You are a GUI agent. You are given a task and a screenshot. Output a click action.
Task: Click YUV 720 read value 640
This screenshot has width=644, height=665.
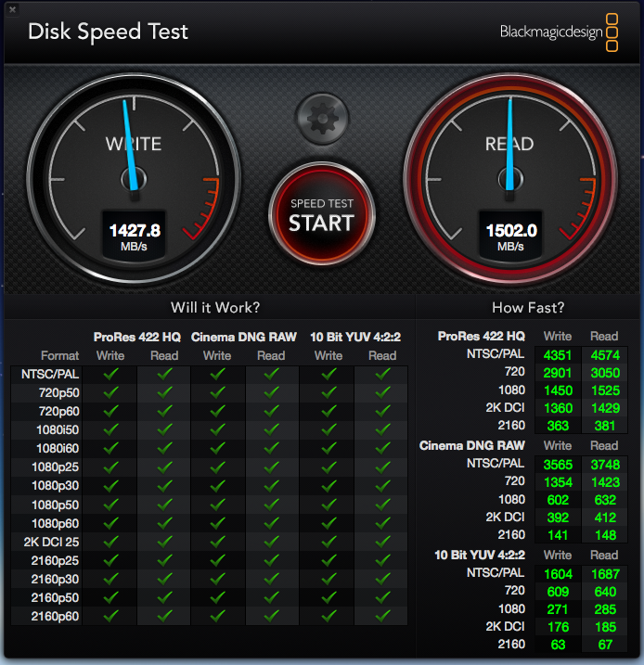[605, 592]
